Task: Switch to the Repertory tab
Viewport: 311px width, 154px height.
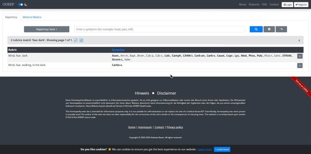Action: coord(11,17)
